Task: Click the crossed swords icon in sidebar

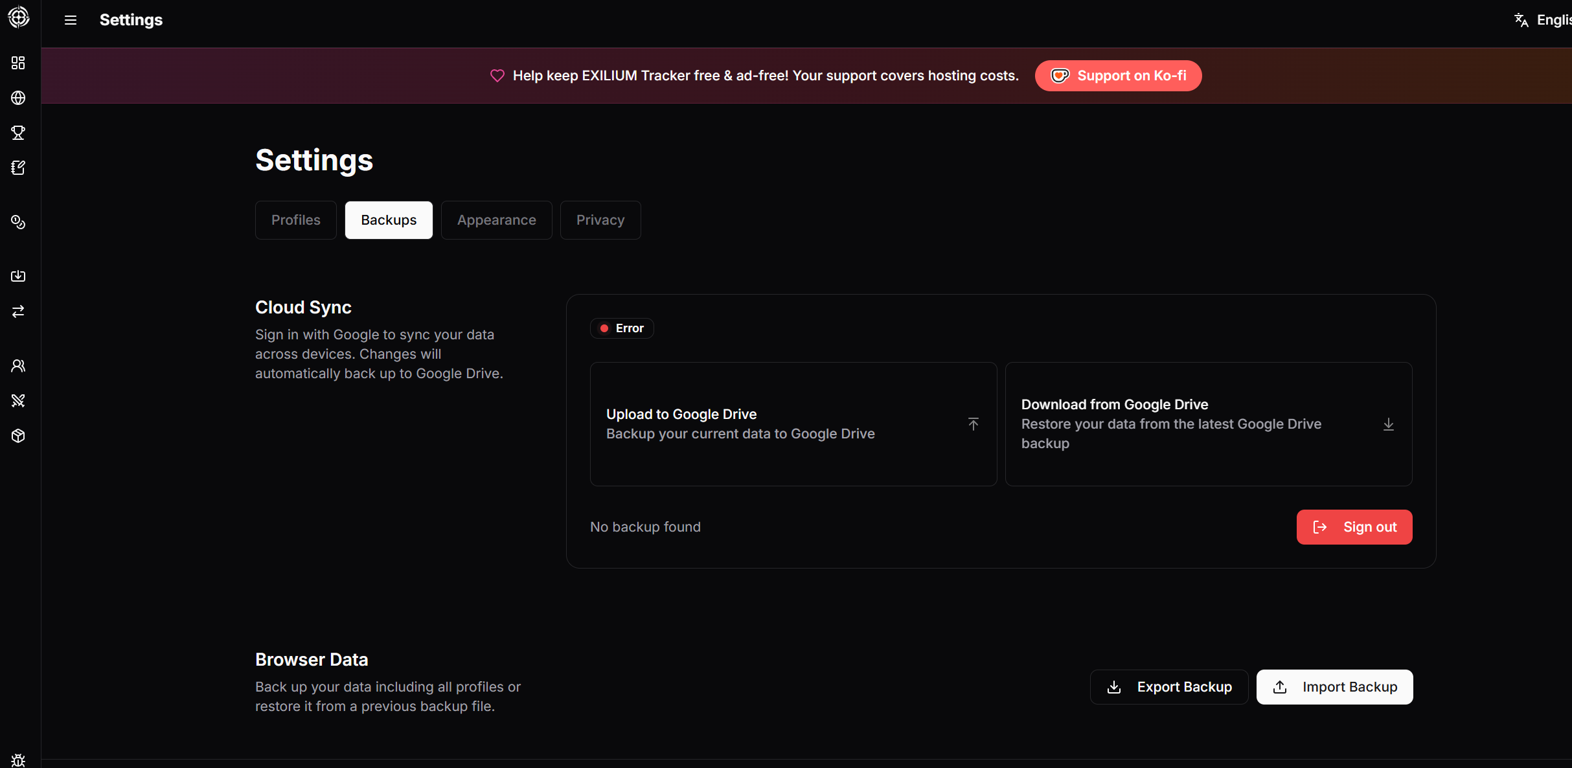Action: click(18, 401)
